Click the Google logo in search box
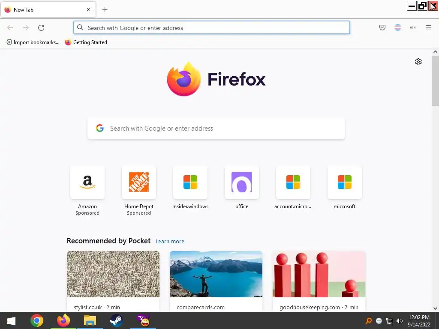The width and height of the screenshot is (439, 329). [x=99, y=128]
